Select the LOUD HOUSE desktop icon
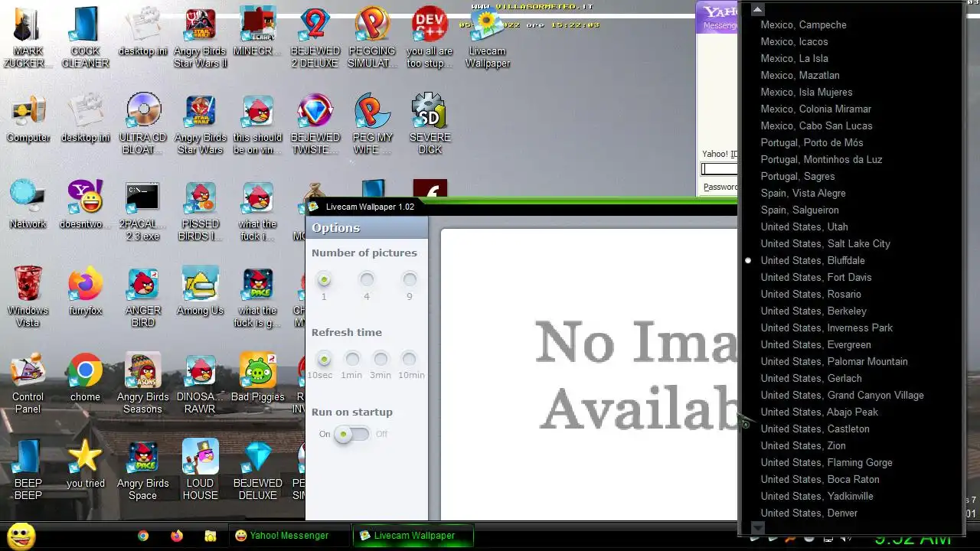 (200, 471)
